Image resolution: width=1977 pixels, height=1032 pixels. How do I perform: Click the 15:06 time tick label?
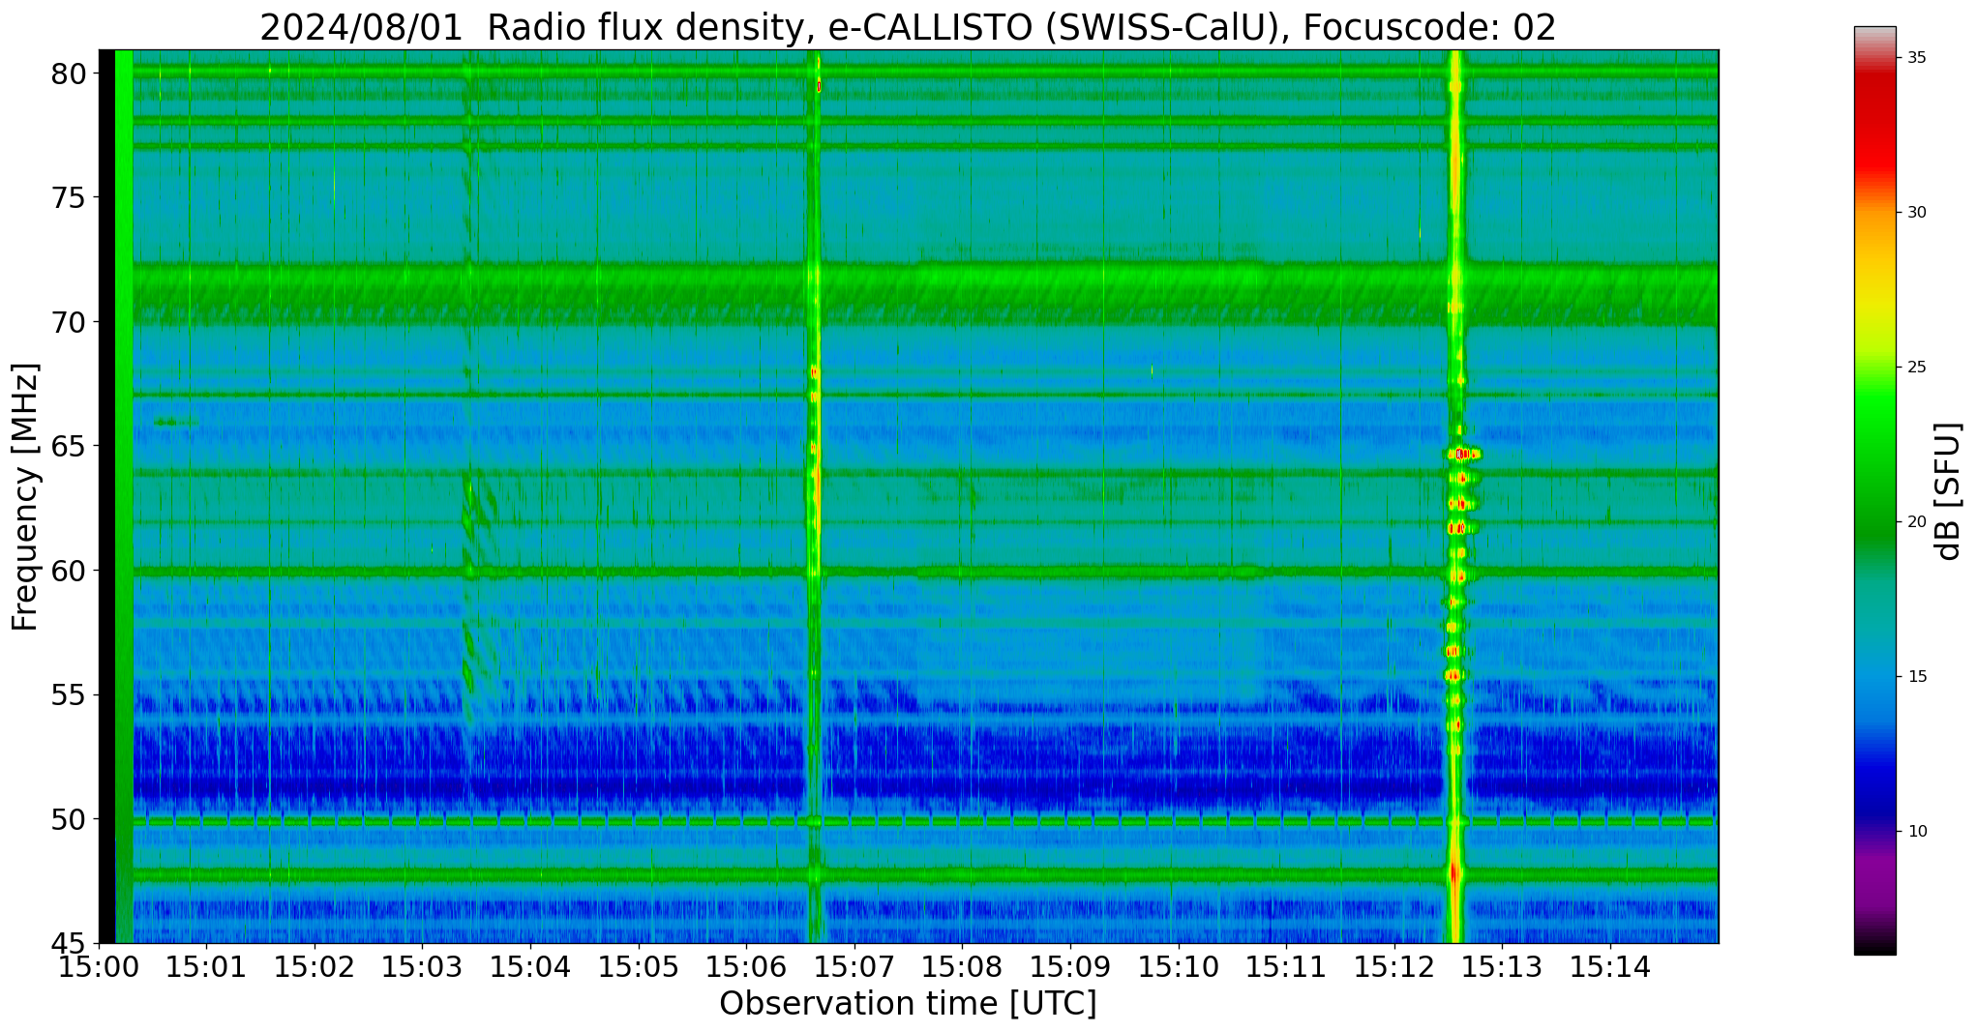(x=746, y=966)
